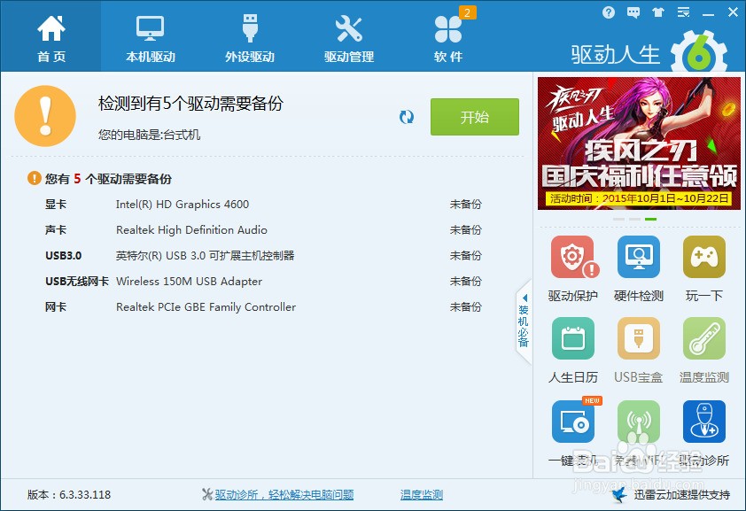Select the third green banner indicator
Viewport: 746px width, 511px height.
click(651, 219)
